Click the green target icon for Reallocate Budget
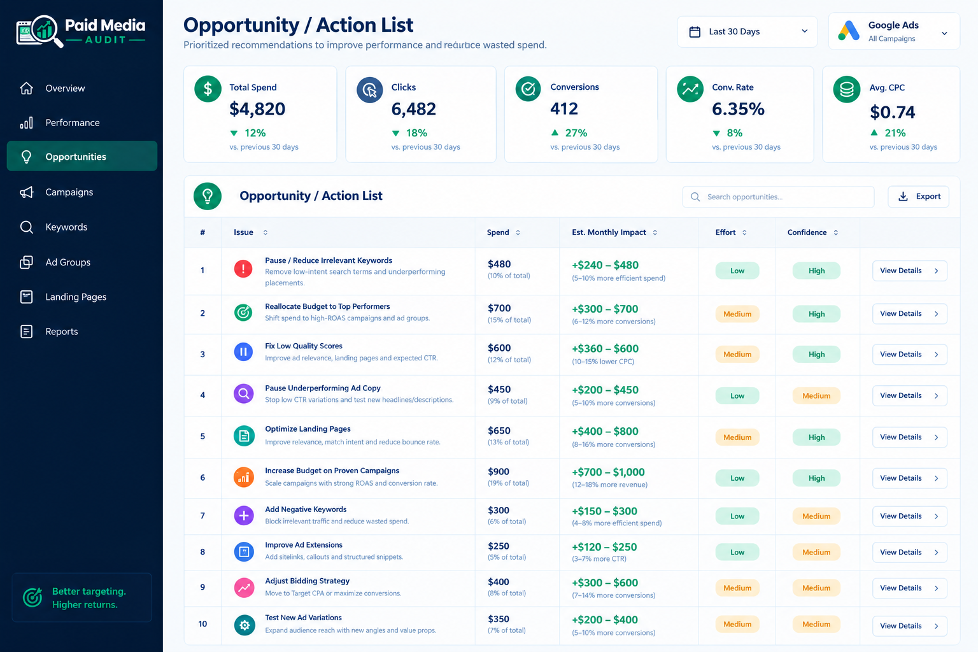This screenshot has height=652, width=978. (243, 312)
